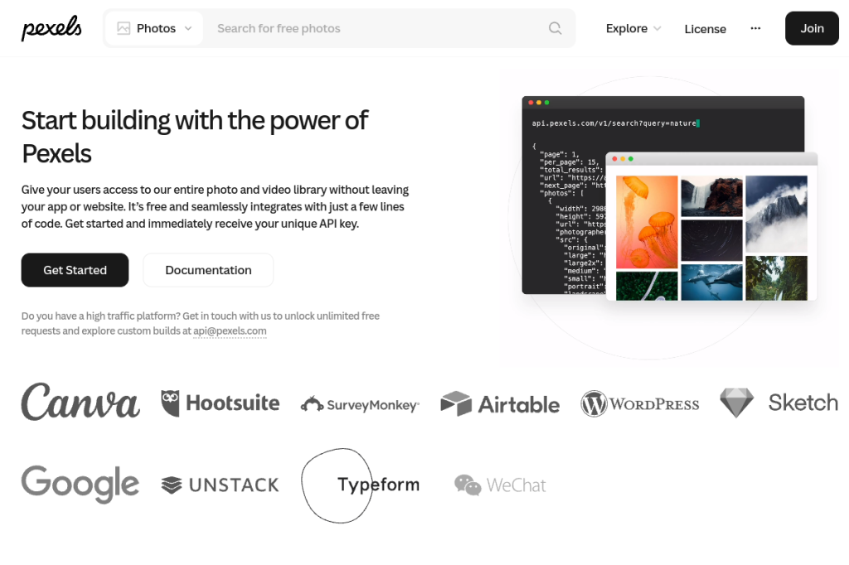Image resolution: width=849 pixels, height=565 pixels.
Task: Click the waterfall and rocks thumbnail
Action: click(x=711, y=196)
